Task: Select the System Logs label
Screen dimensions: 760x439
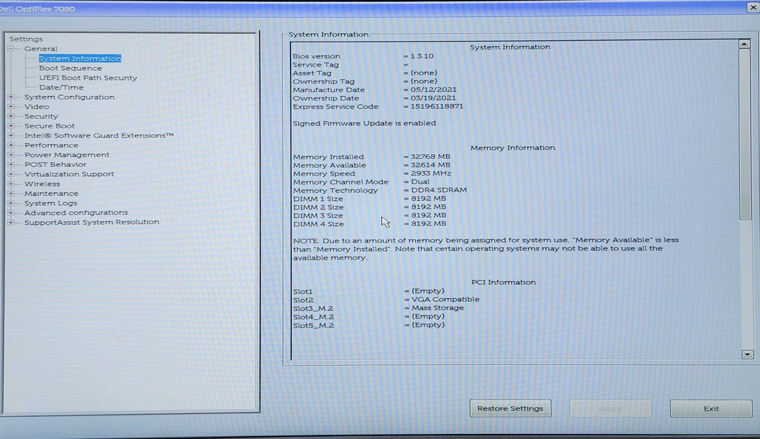Action: 51,203
